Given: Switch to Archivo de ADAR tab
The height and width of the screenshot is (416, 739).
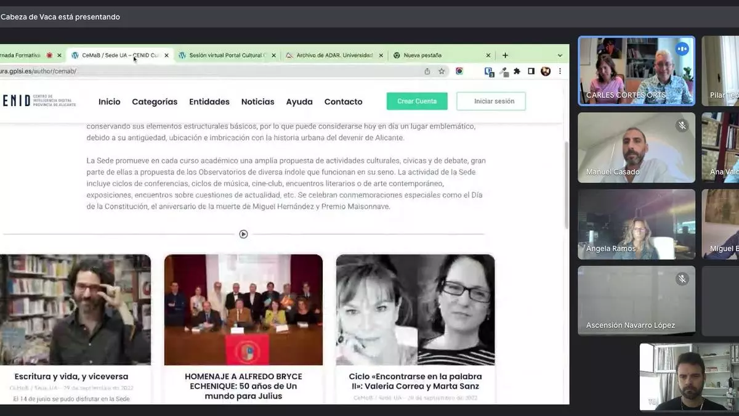Looking at the screenshot, I should click(334, 55).
